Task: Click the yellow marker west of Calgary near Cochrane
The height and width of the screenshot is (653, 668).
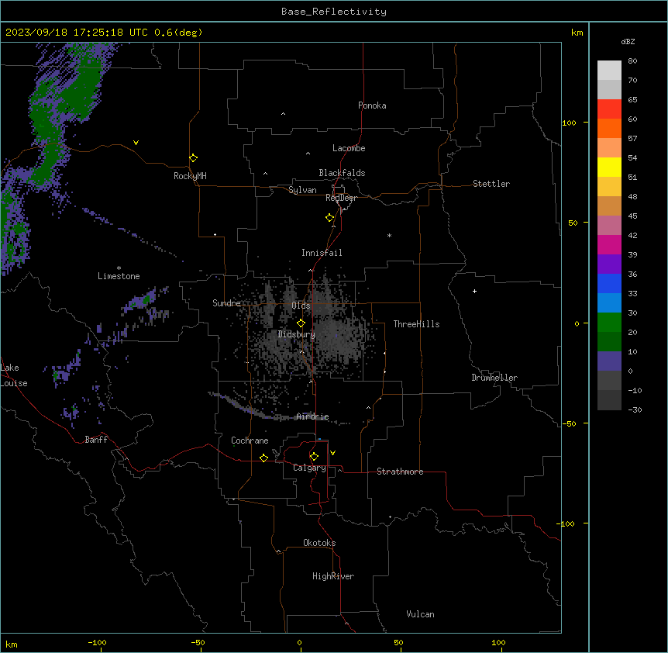Action: click(263, 458)
